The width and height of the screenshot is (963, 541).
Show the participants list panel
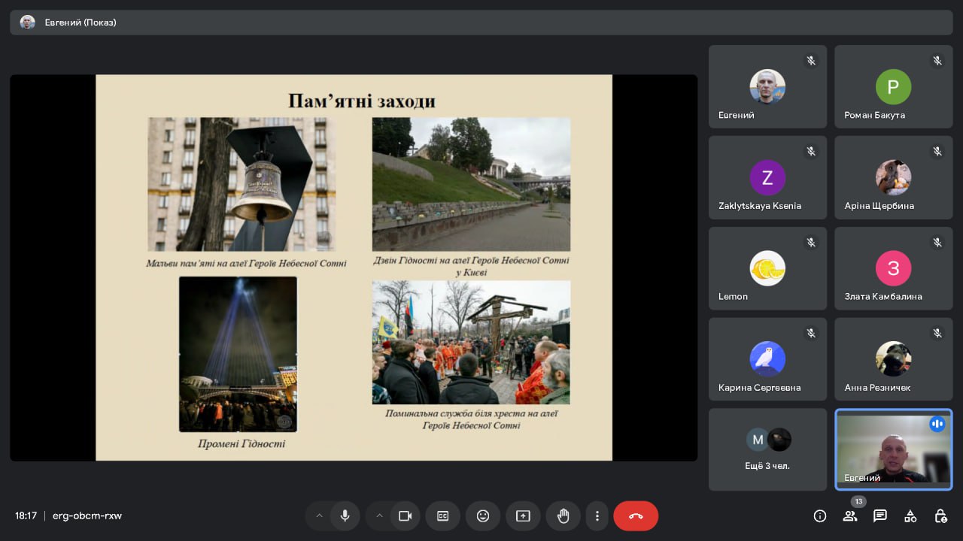click(850, 516)
